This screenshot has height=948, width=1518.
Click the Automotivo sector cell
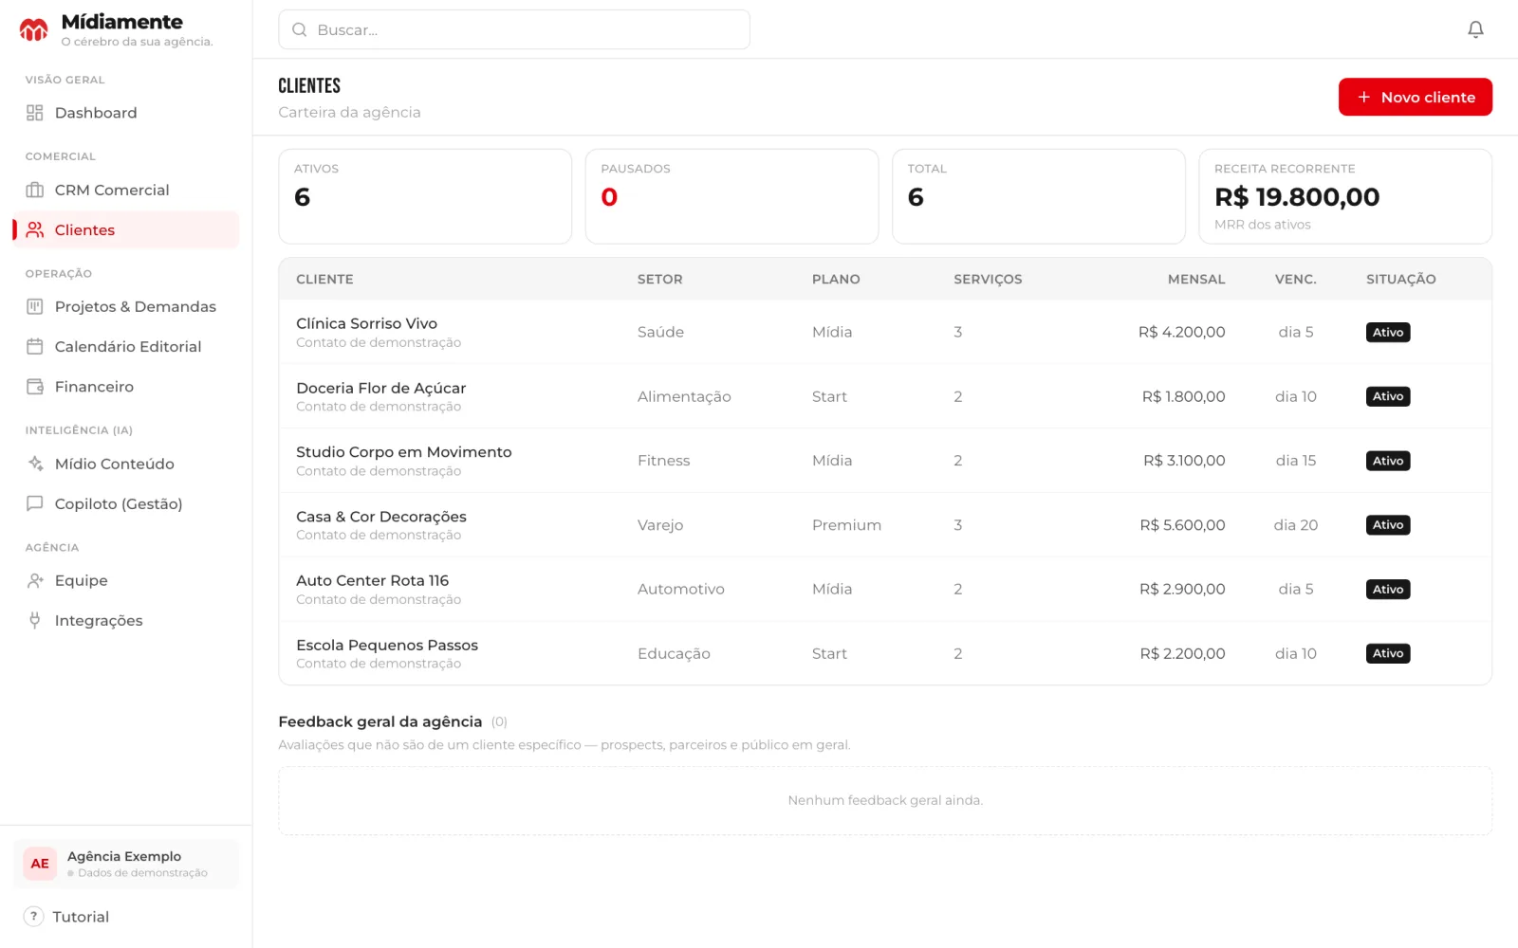tap(680, 589)
